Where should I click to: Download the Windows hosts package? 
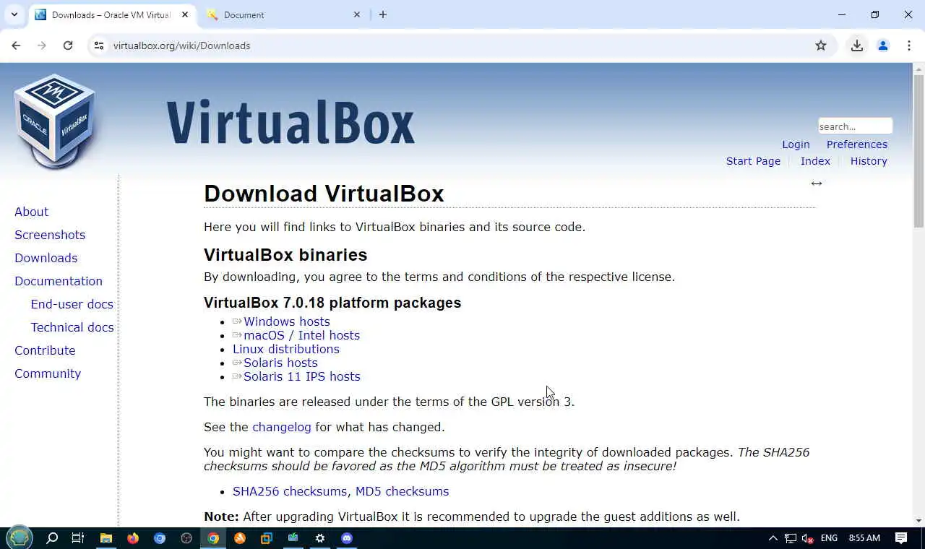tap(286, 321)
